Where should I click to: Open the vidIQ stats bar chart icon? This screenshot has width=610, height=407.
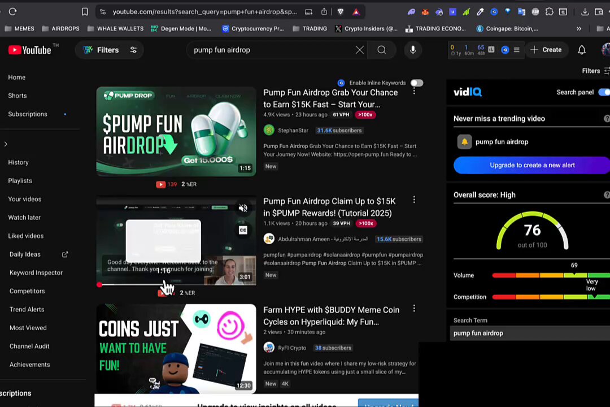[491, 50]
